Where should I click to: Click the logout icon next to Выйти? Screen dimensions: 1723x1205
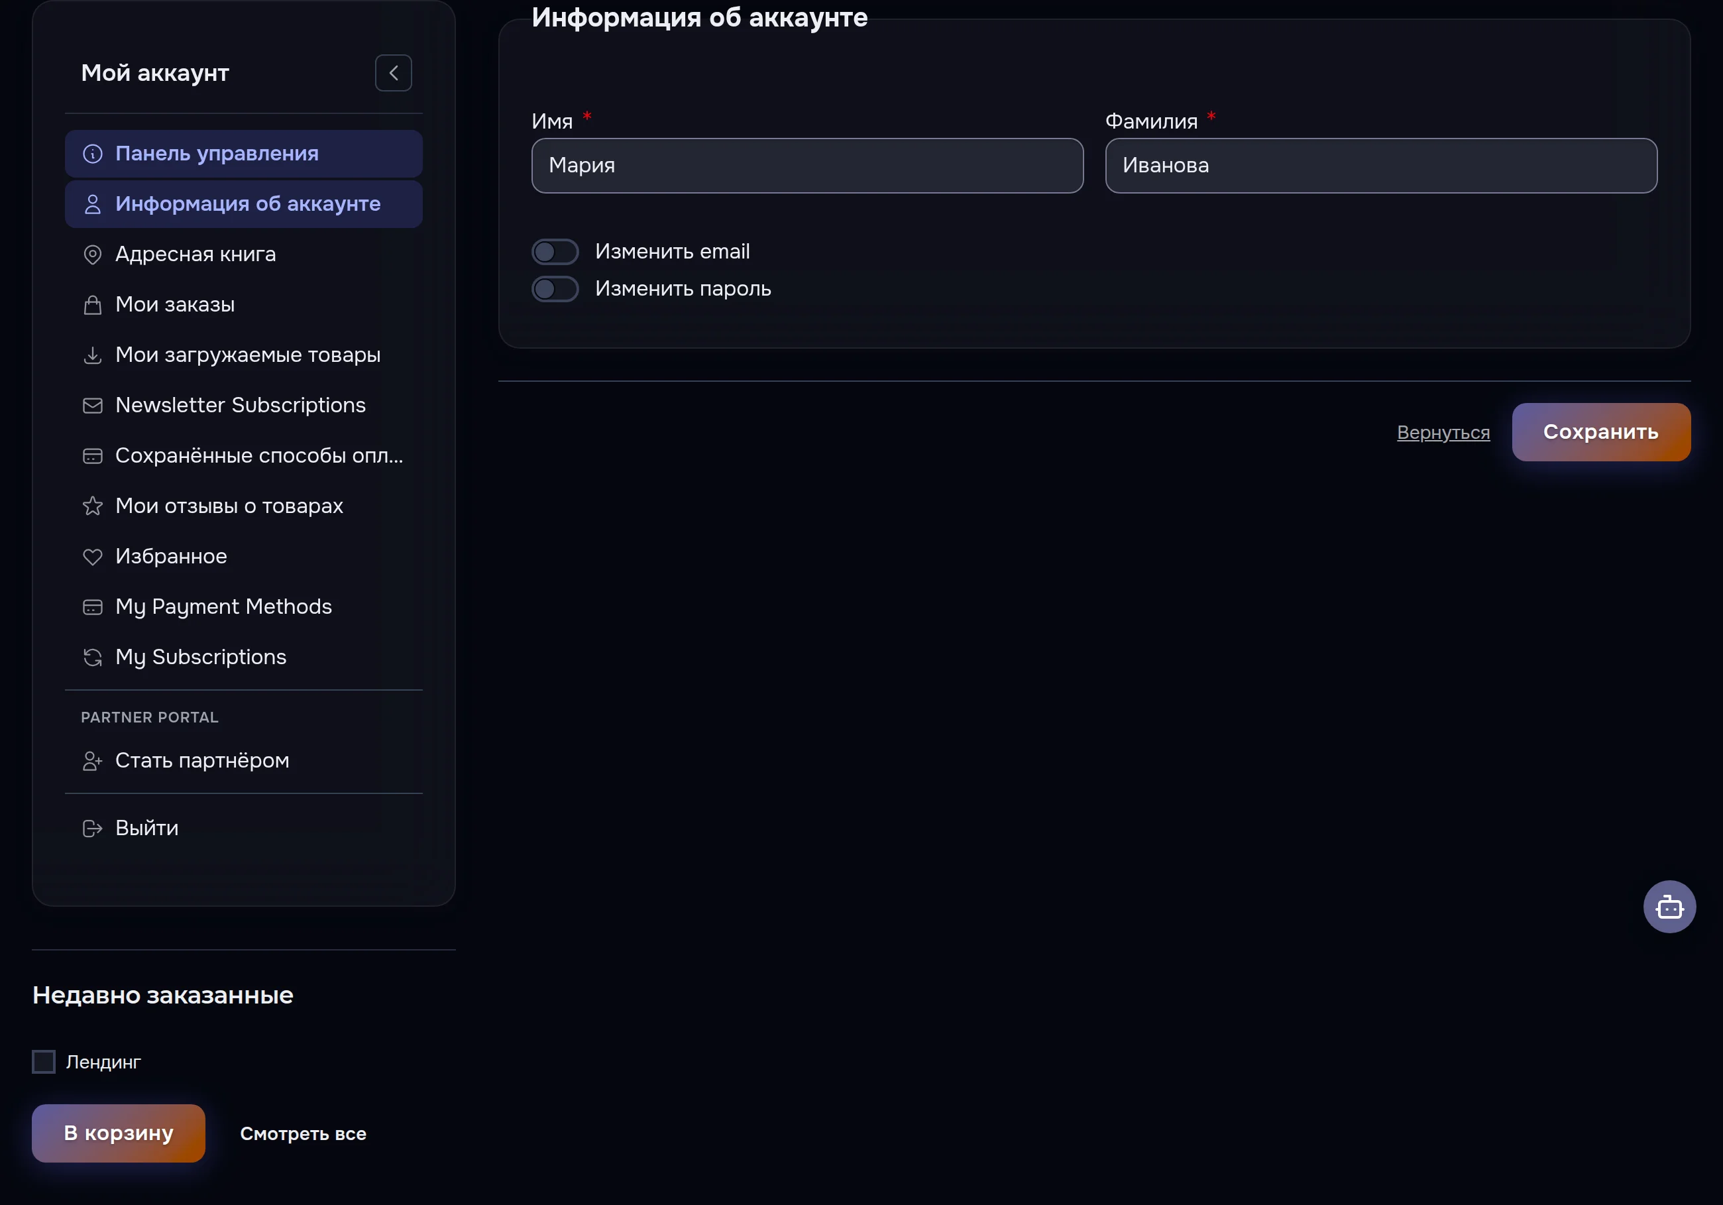tap(92, 828)
